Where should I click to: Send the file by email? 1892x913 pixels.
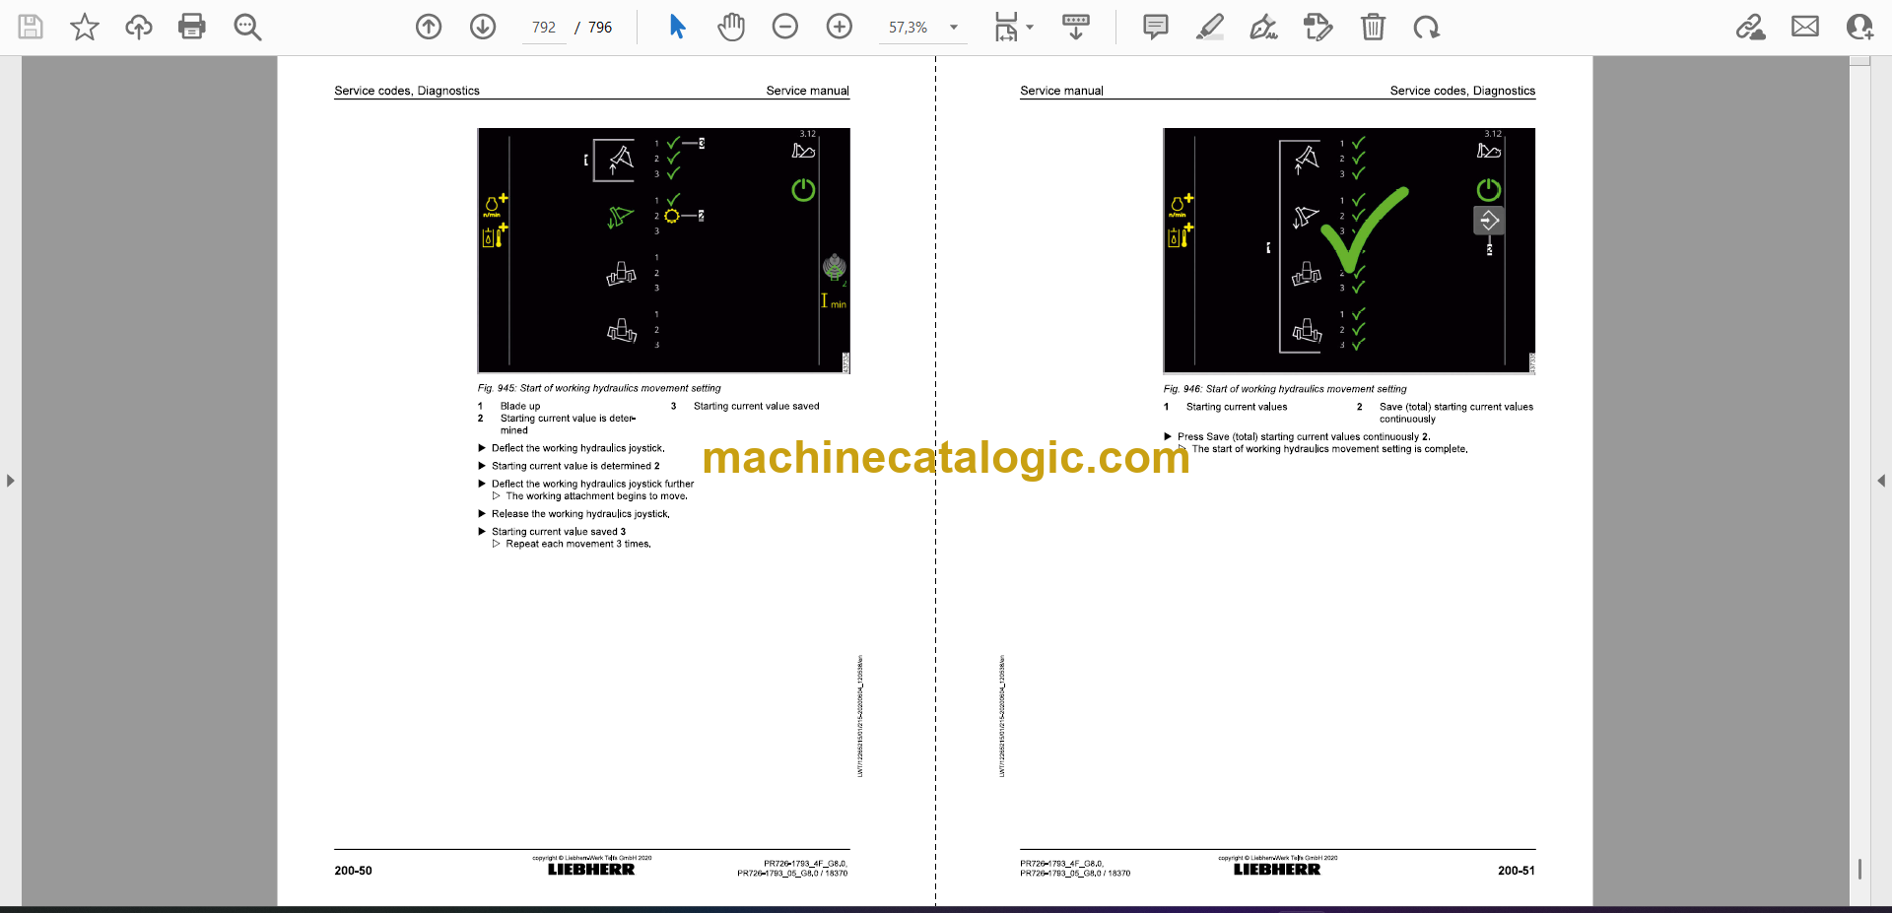1805,27
